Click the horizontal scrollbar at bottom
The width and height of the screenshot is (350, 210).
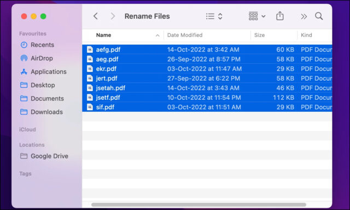[199, 205]
